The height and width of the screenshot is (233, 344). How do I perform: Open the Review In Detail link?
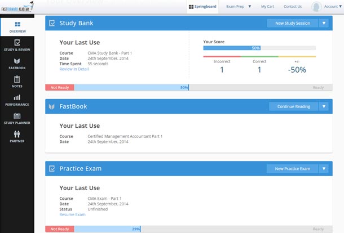[x=74, y=69]
